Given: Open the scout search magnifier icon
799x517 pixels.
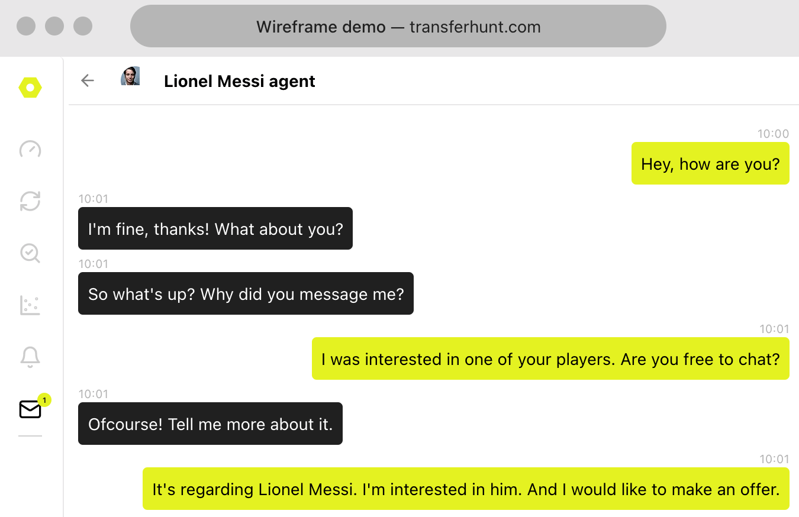Looking at the screenshot, I should pos(30,253).
